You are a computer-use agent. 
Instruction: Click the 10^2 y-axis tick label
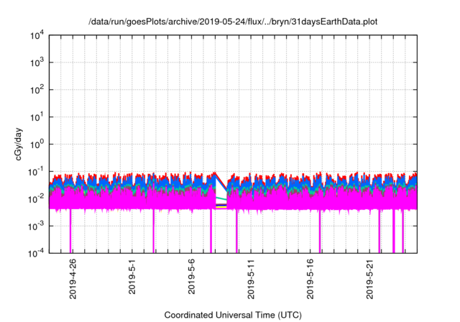(37, 90)
